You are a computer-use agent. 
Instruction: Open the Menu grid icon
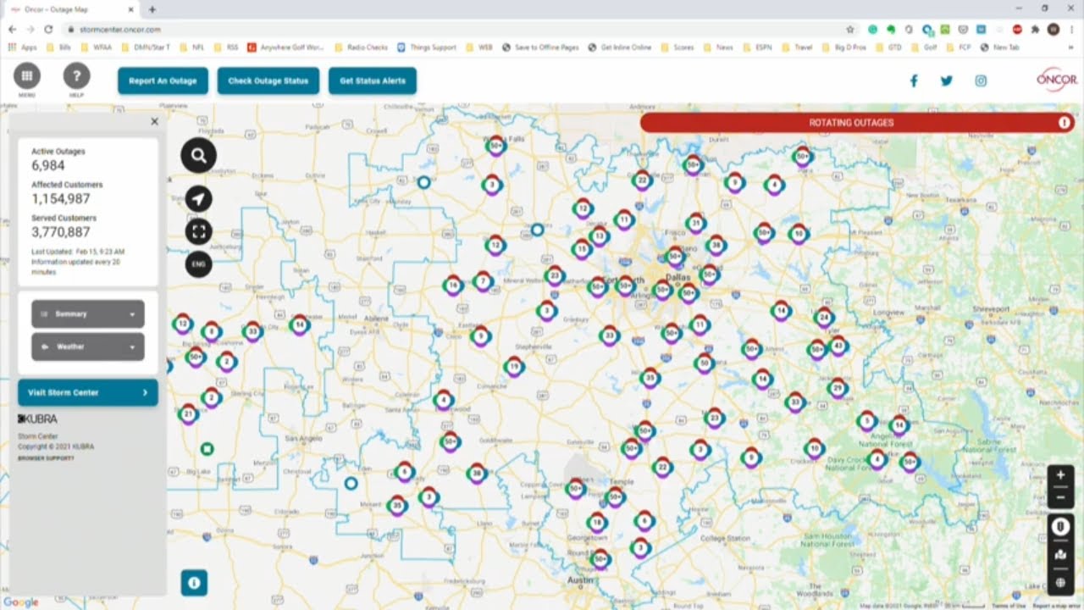pyautogui.click(x=27, y=75)
